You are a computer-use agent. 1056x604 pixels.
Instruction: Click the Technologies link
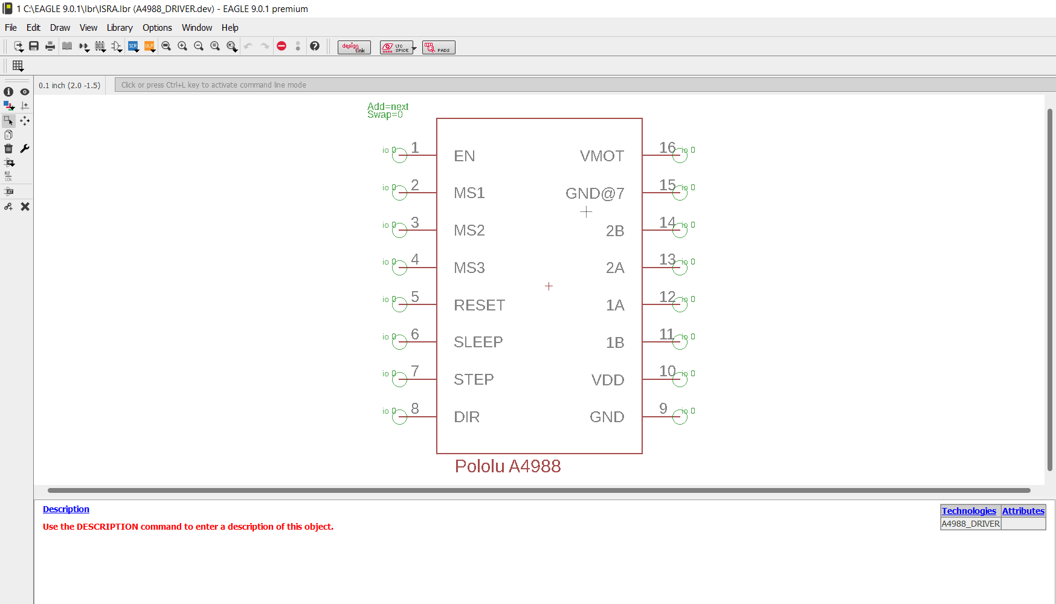(969, 511)
